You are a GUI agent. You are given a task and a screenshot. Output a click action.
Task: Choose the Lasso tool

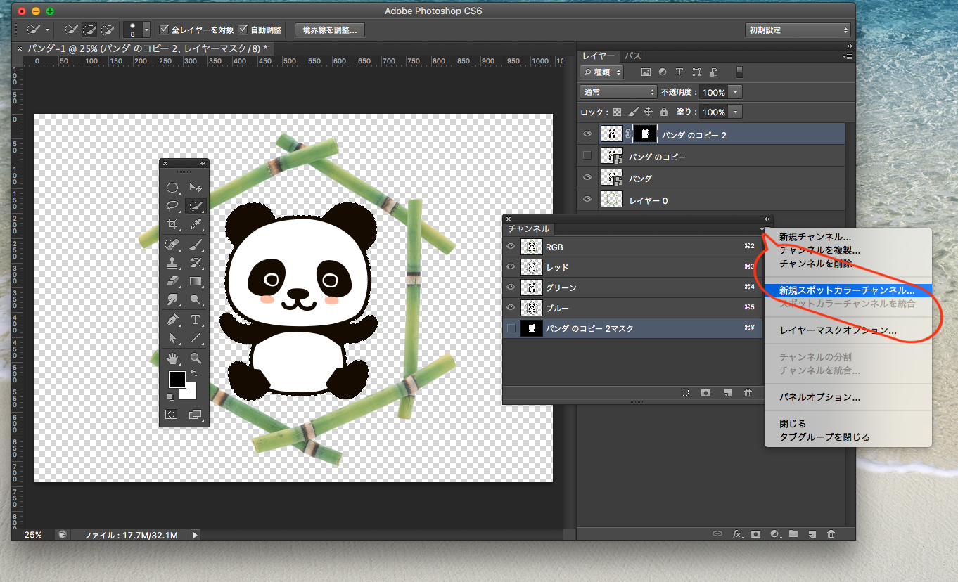click(172, 206)
